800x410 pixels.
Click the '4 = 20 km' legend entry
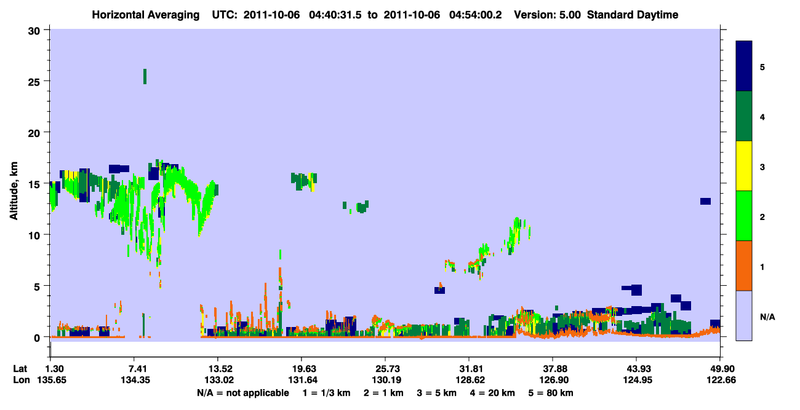click(494, 393)
